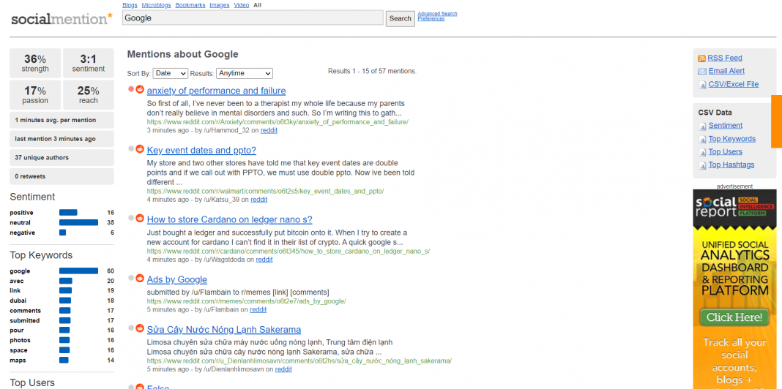782x389 pixels.
Task: Click reddit source link under Hammod_32 post
Action: click(269, 130)
